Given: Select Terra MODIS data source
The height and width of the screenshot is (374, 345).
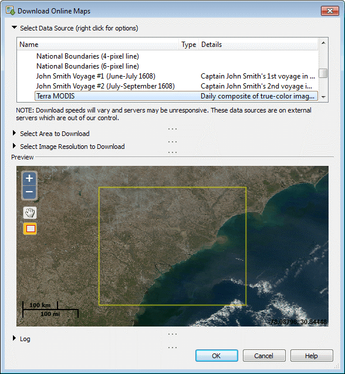Looking at the screenshot, I should point(176,96).
